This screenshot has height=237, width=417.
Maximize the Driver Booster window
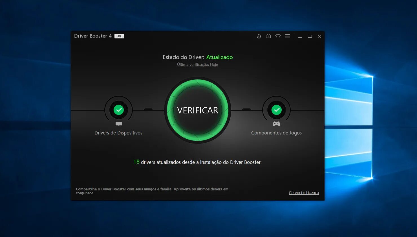[310, 36]
